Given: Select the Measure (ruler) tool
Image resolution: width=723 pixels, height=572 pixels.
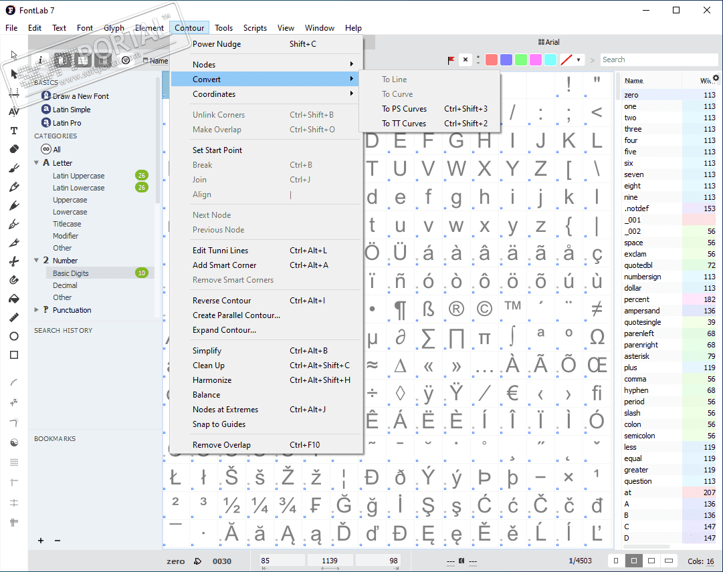Looking at the screenshot, I should pyautogui.click(x=14, y=318).
